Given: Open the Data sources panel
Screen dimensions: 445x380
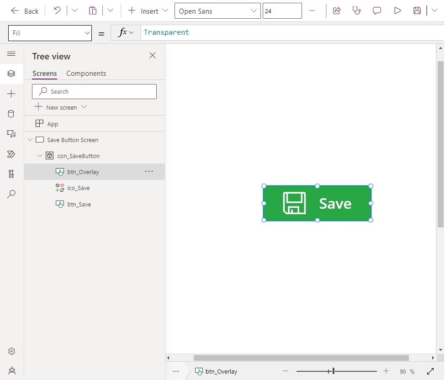Looking at the screenshot, I should tap(11, 114).
